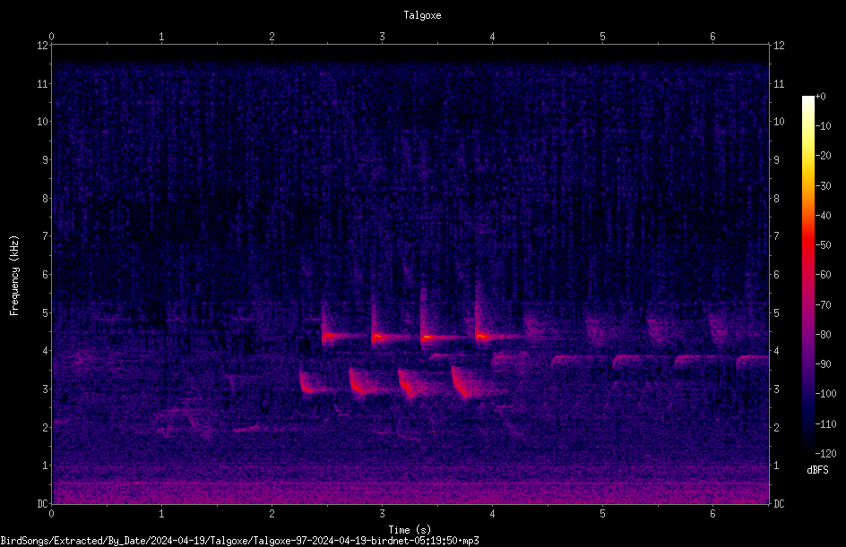The image size is (846, 547).
Task: Select the 5 second mark on top axis
Action: [x=602, y=37]
